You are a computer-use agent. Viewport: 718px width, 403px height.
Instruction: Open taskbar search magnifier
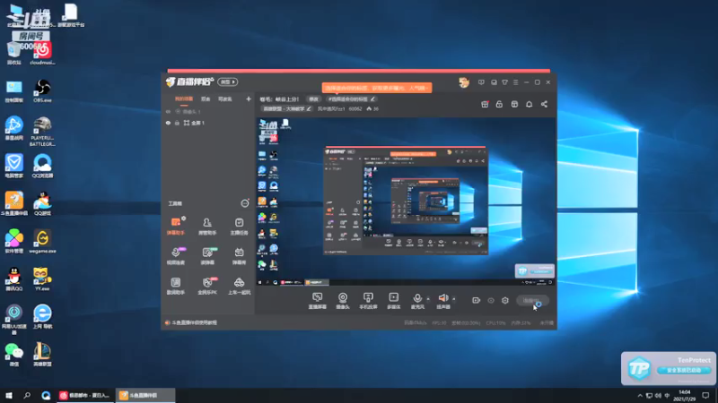click(27, 395)
